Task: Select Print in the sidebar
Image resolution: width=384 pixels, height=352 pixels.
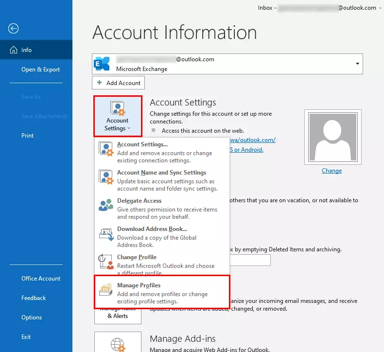Action: (36, 136)
